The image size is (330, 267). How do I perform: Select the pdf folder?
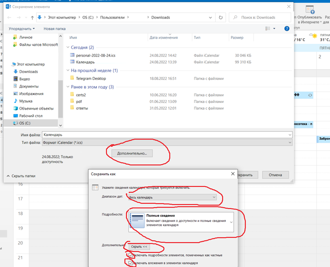coord(79,102)
